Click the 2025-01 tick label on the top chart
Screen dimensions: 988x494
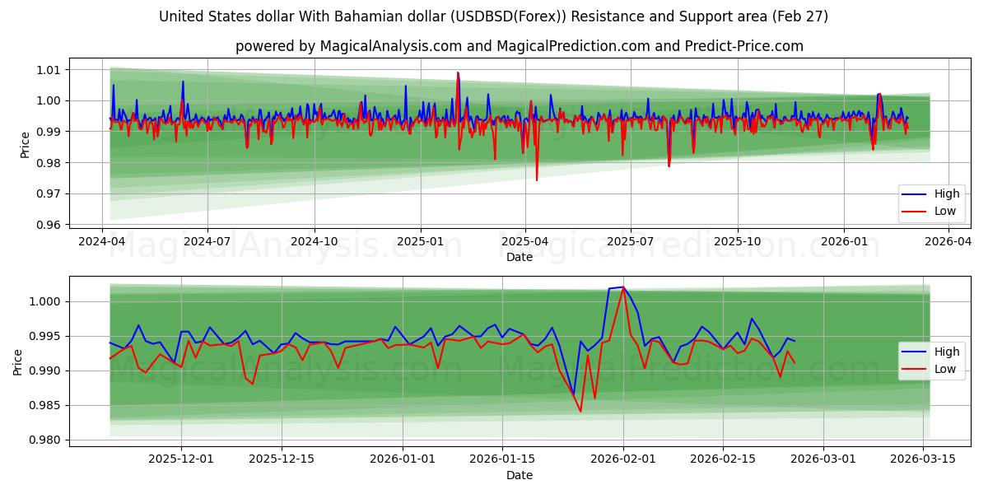point(421,241)
